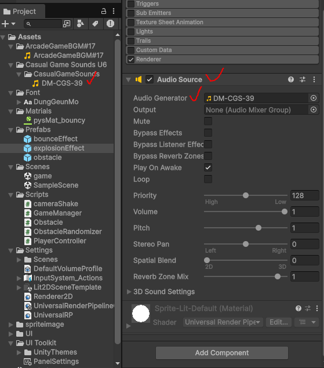Open Audio Source three-dot context menu
This screenshot has height=368, width=324.
[314, 79]
